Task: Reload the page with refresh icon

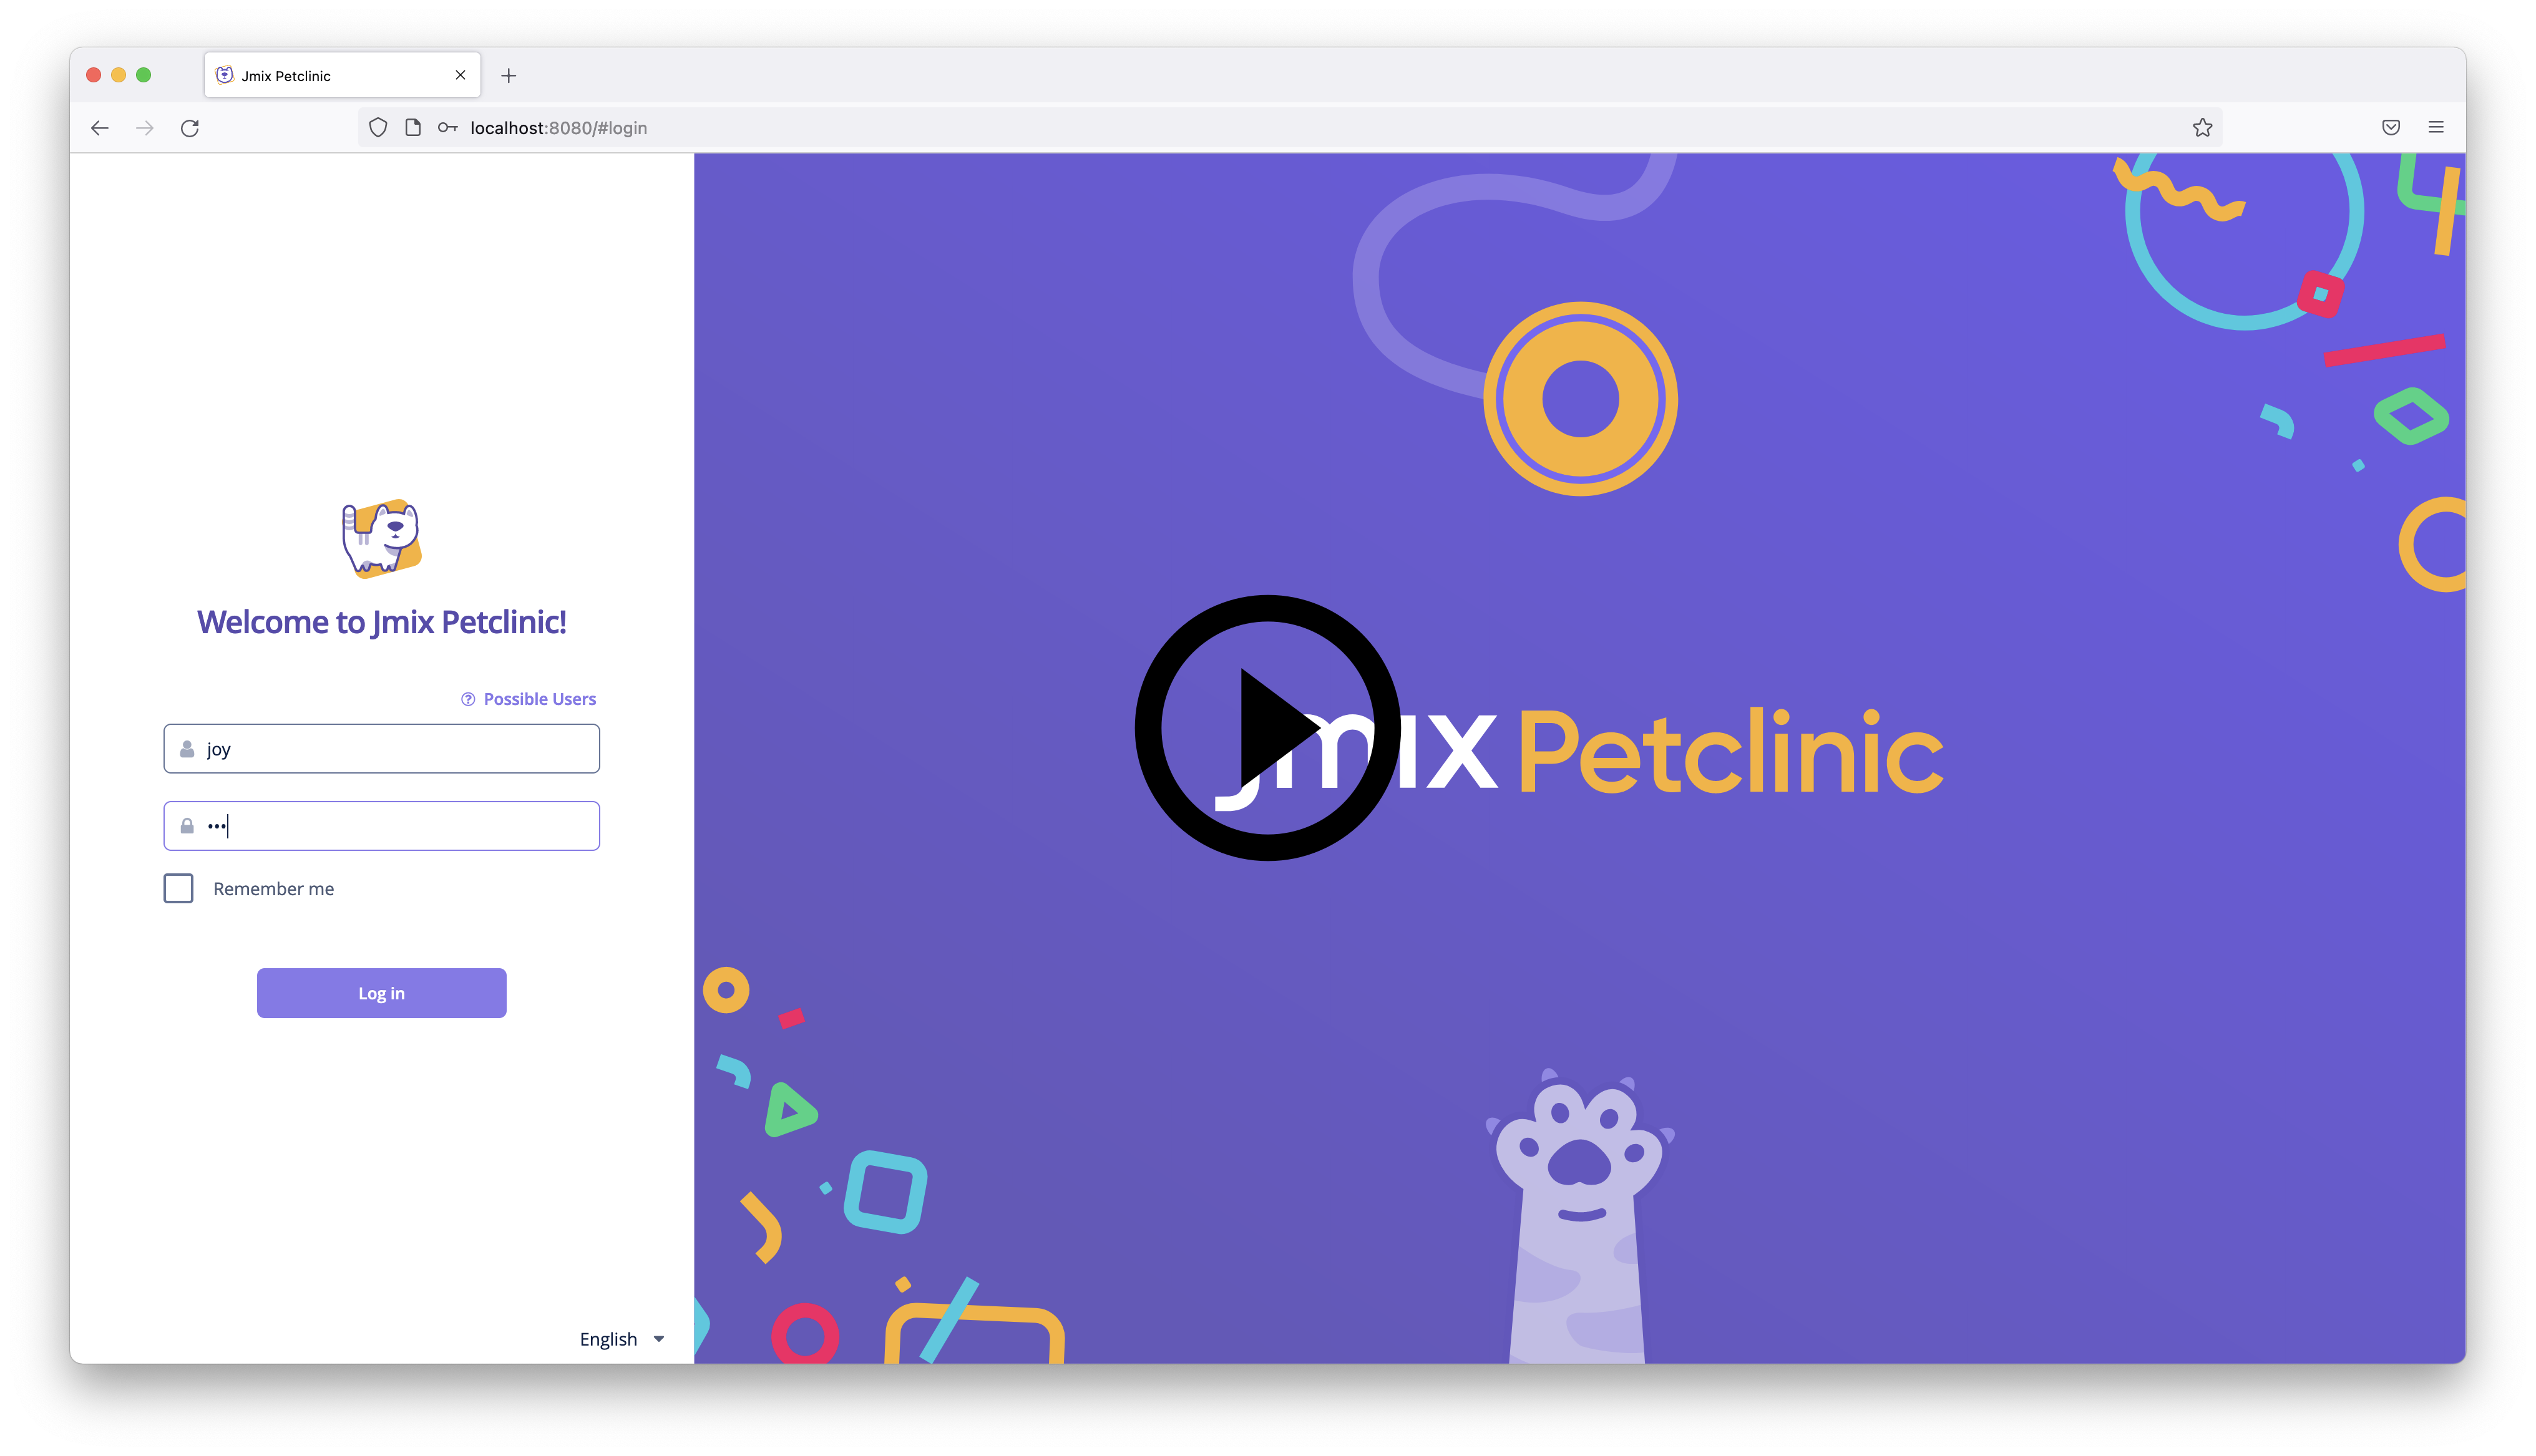Action: [x=190, y=128]
